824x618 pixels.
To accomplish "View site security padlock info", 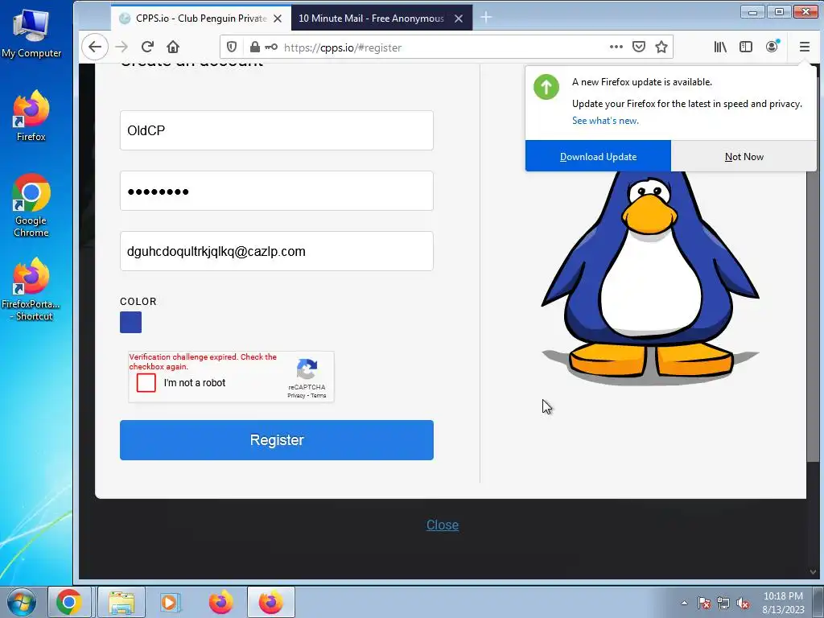I will coord(255,47).
